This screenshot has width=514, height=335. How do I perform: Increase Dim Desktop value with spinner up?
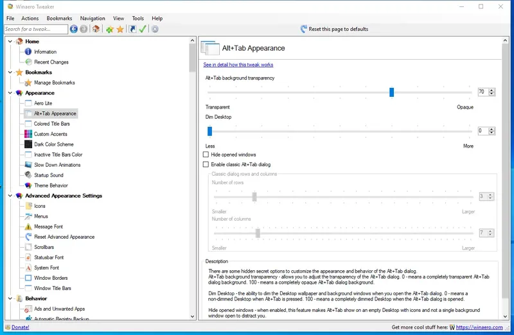click(x=492, y=129)
